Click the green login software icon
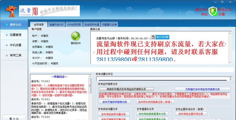Image resolution: width=236 pixels, height=120 pixels. [x=76, y=36]
